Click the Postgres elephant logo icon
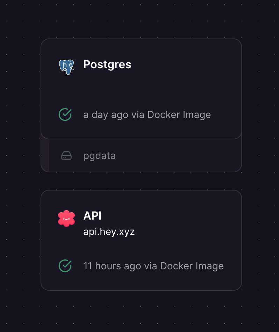Viewport: 279px width, 332px height. (x=66, y=67)
